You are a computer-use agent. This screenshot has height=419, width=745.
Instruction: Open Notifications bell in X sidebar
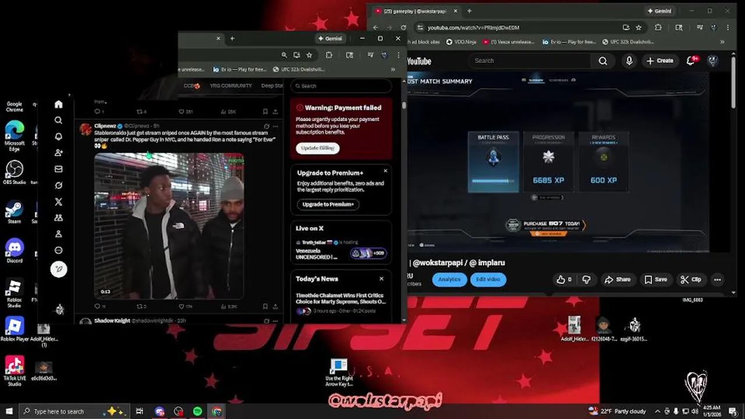coord(58,137)
